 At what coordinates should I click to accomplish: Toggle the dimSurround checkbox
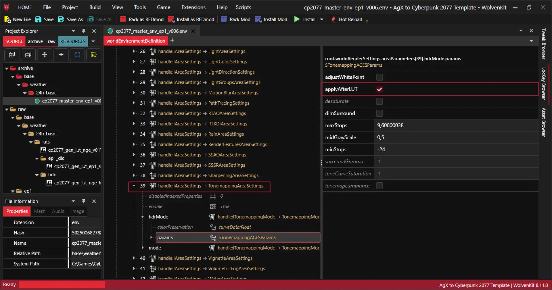click(379, 113)
